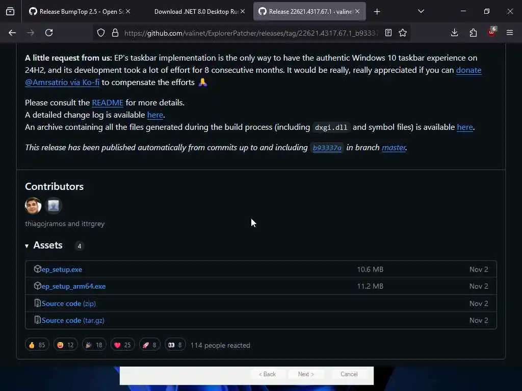This screenshot has height=391, width=522.
Task: Download ep_setup.exe
Action: [62, 270]
